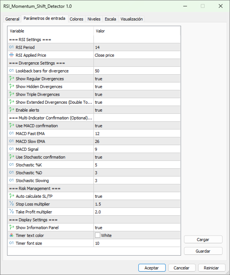This screenshot has width=230, height=275.
Task: Open the White timer color dropdown
Action: (137, 235)
